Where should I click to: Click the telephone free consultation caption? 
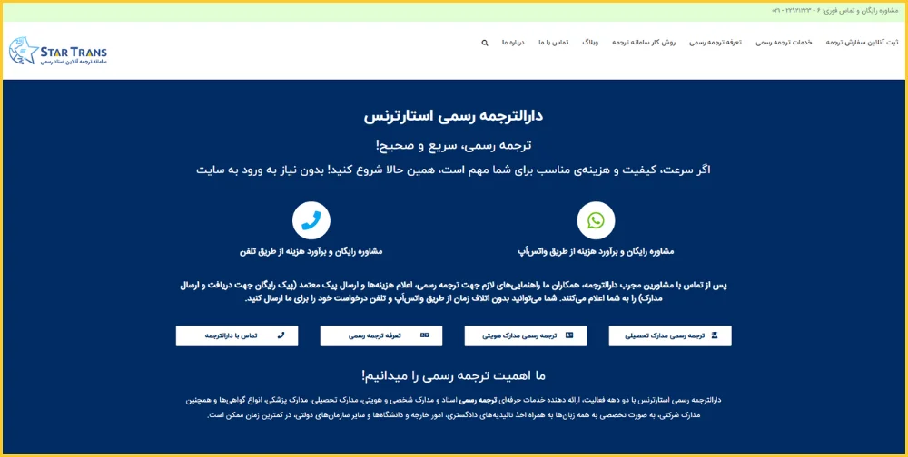pos(311,251)
